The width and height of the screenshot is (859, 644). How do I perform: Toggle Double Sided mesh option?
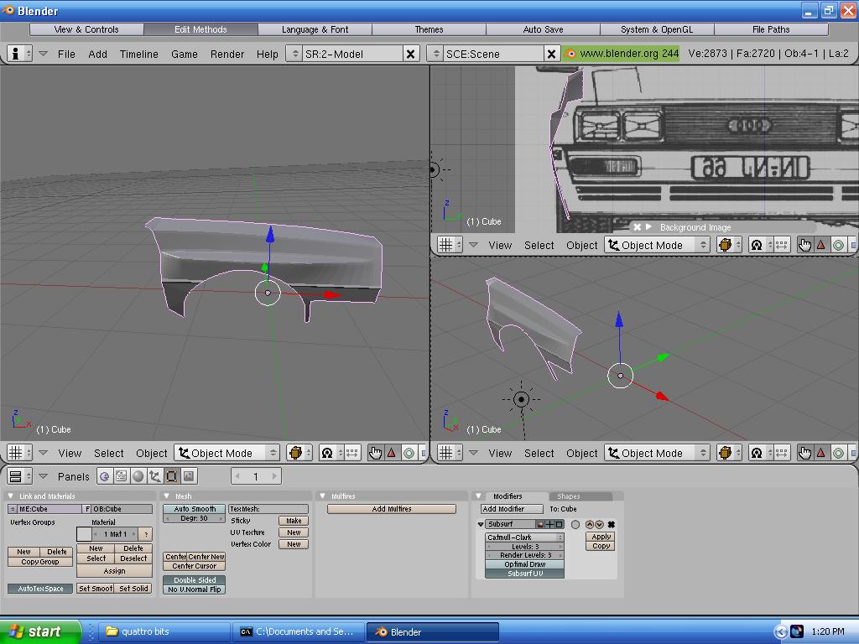coord(195,580)
